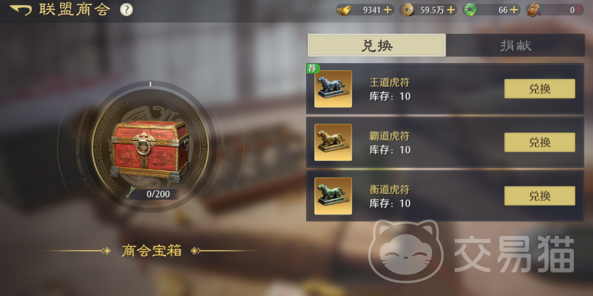Viewport: 593px width, 296px height.
Task: Add jade currency with plus button
Action: (514, 10)
